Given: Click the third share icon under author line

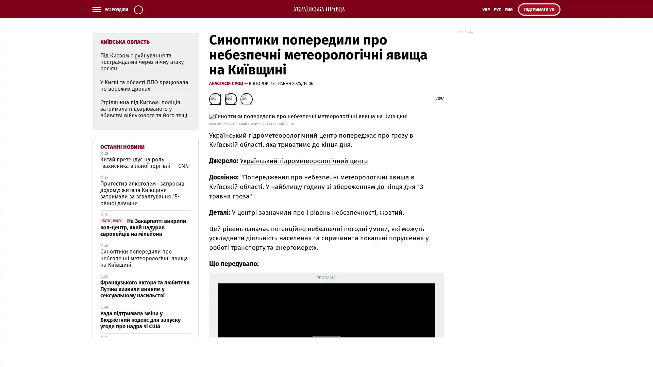Looking at the screenshot, I should [x=247, y=99].
